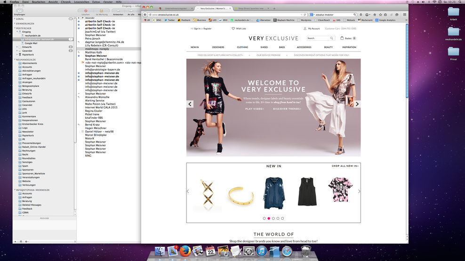Collapse NEUHANDELN.DE folder group
This screenshot has width=465, height=261.
coord(15,60)
